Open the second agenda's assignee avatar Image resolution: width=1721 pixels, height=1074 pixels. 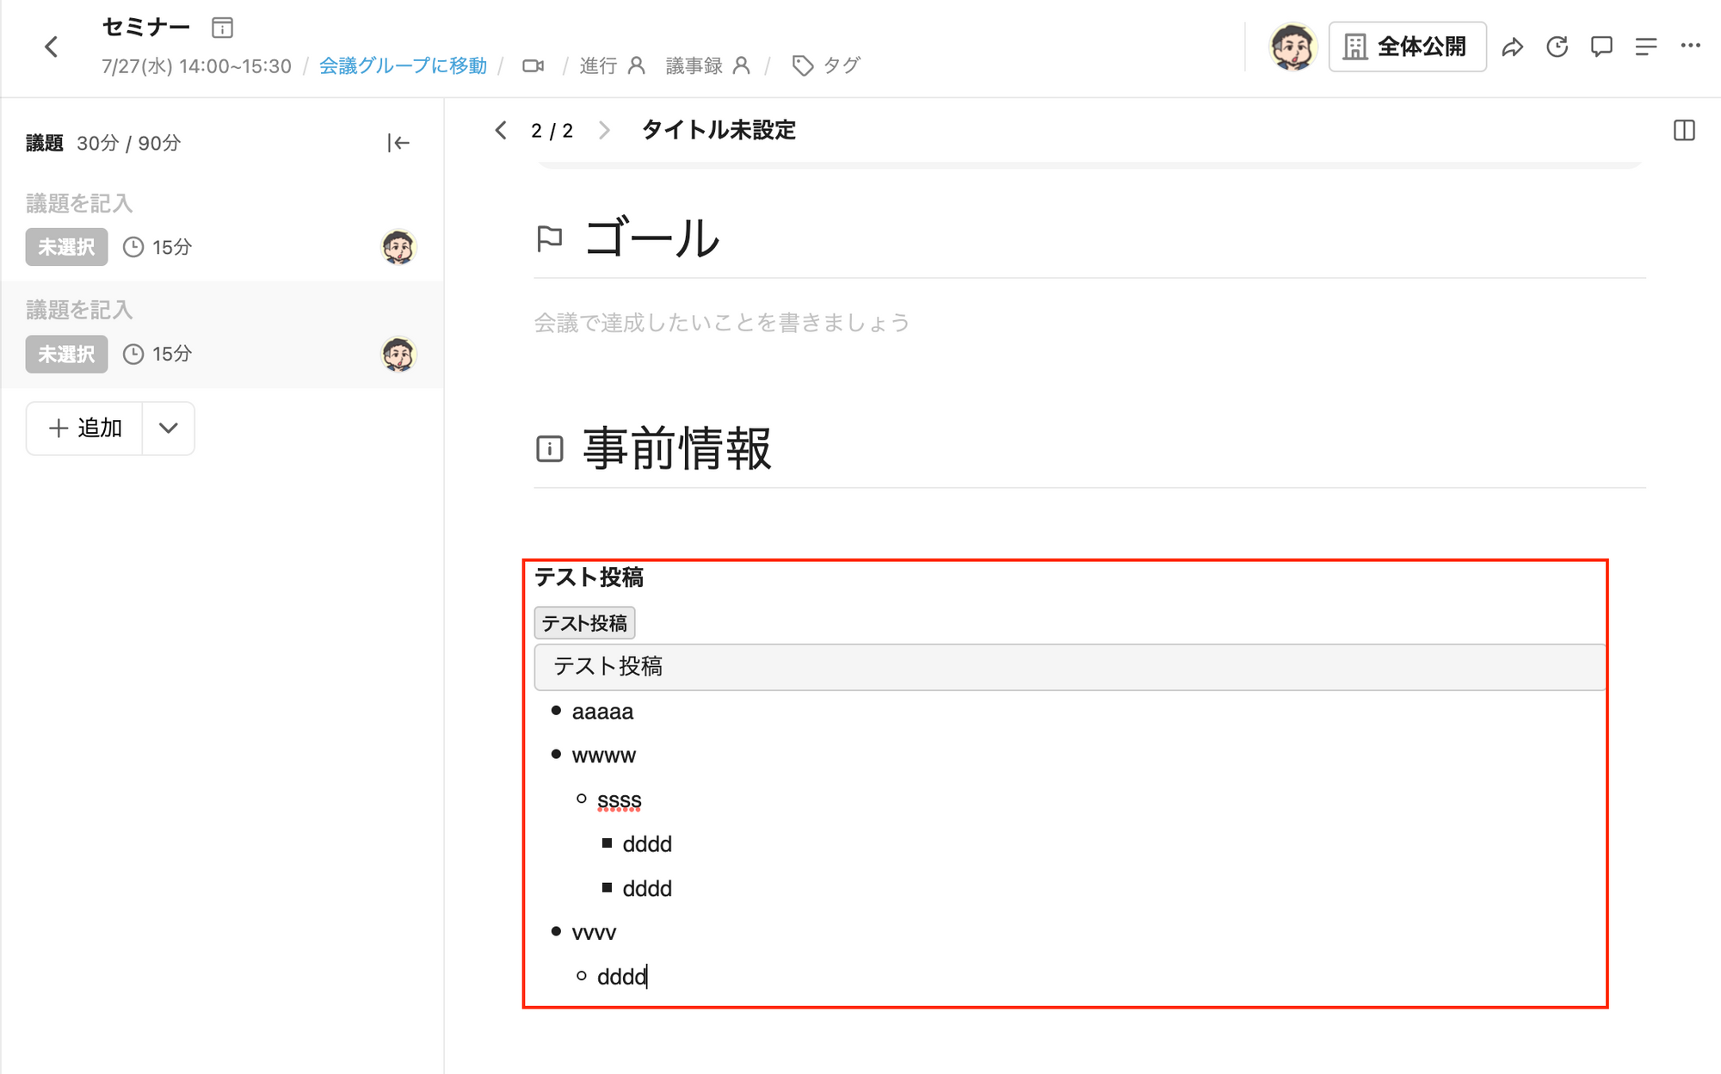[x=398, y=354]
